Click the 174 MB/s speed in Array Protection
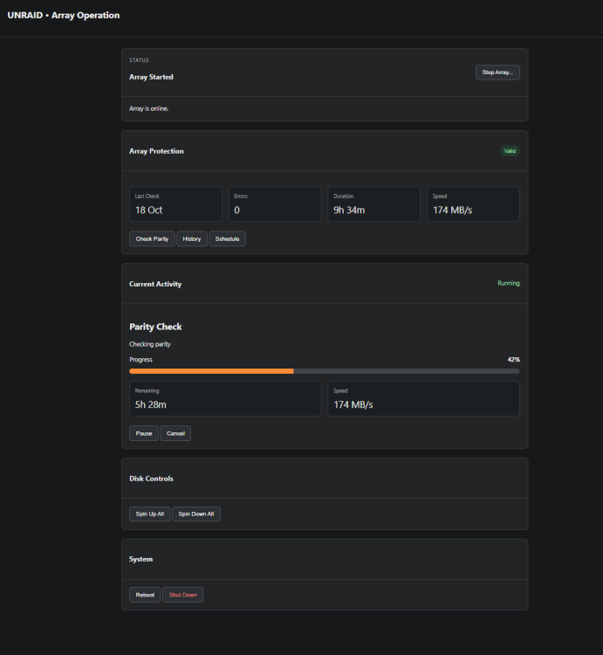Viewport: 603px width, 655px height. pos(452,210)
